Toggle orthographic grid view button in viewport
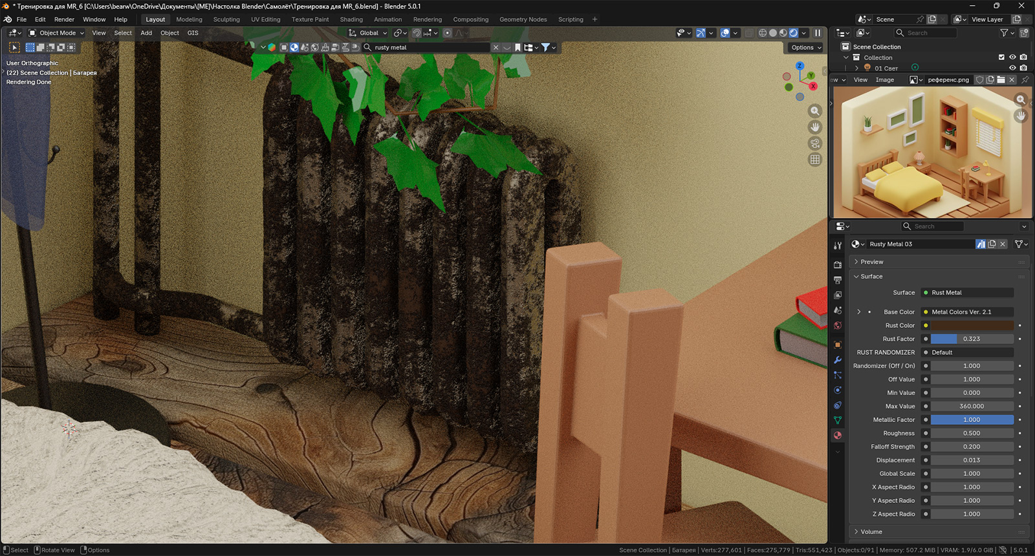The width and height of the screenshot is (1035, 556). 815,160
